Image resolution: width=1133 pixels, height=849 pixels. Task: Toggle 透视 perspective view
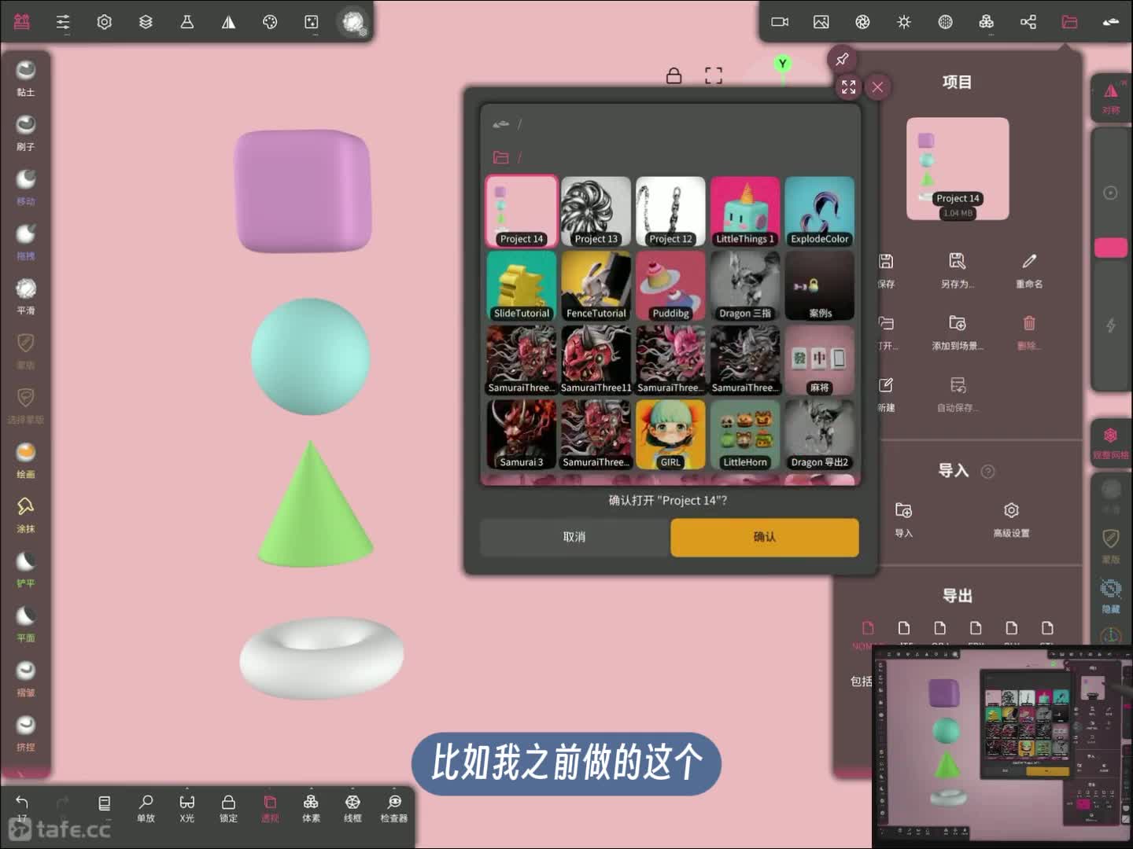270,807
